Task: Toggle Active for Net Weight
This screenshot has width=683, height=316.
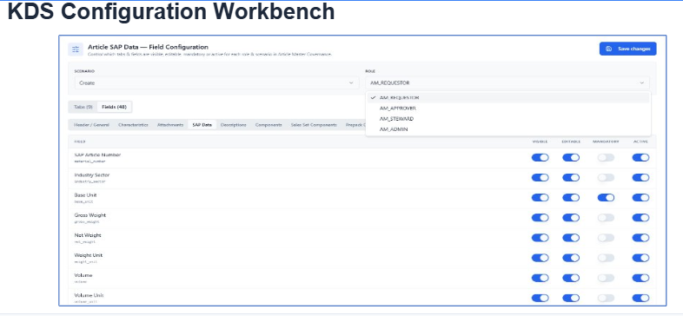Action: pos(640,238)
